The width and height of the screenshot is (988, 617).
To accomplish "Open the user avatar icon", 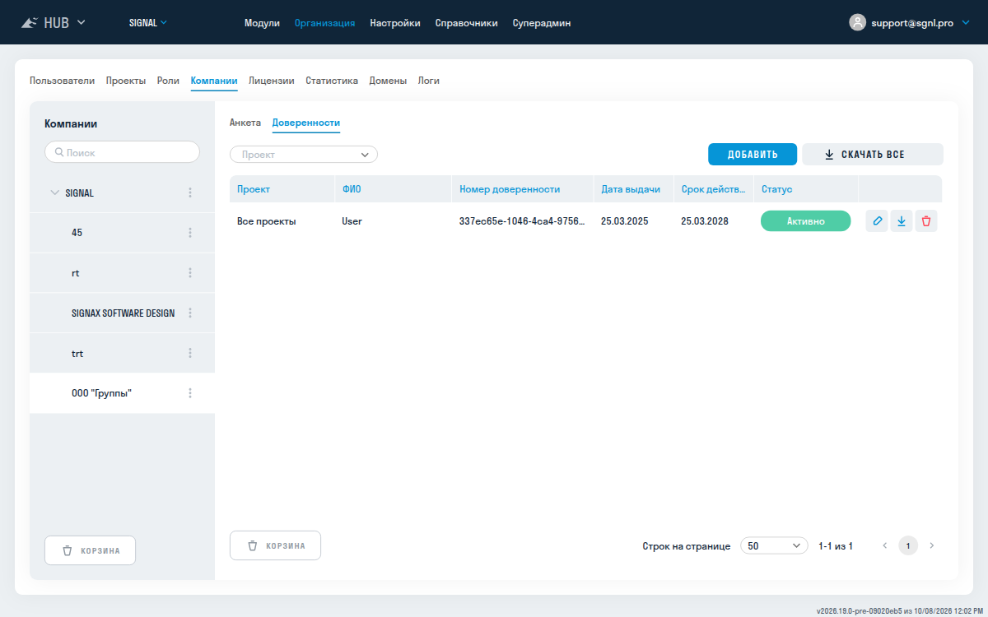I will click(x=858, y=22).
